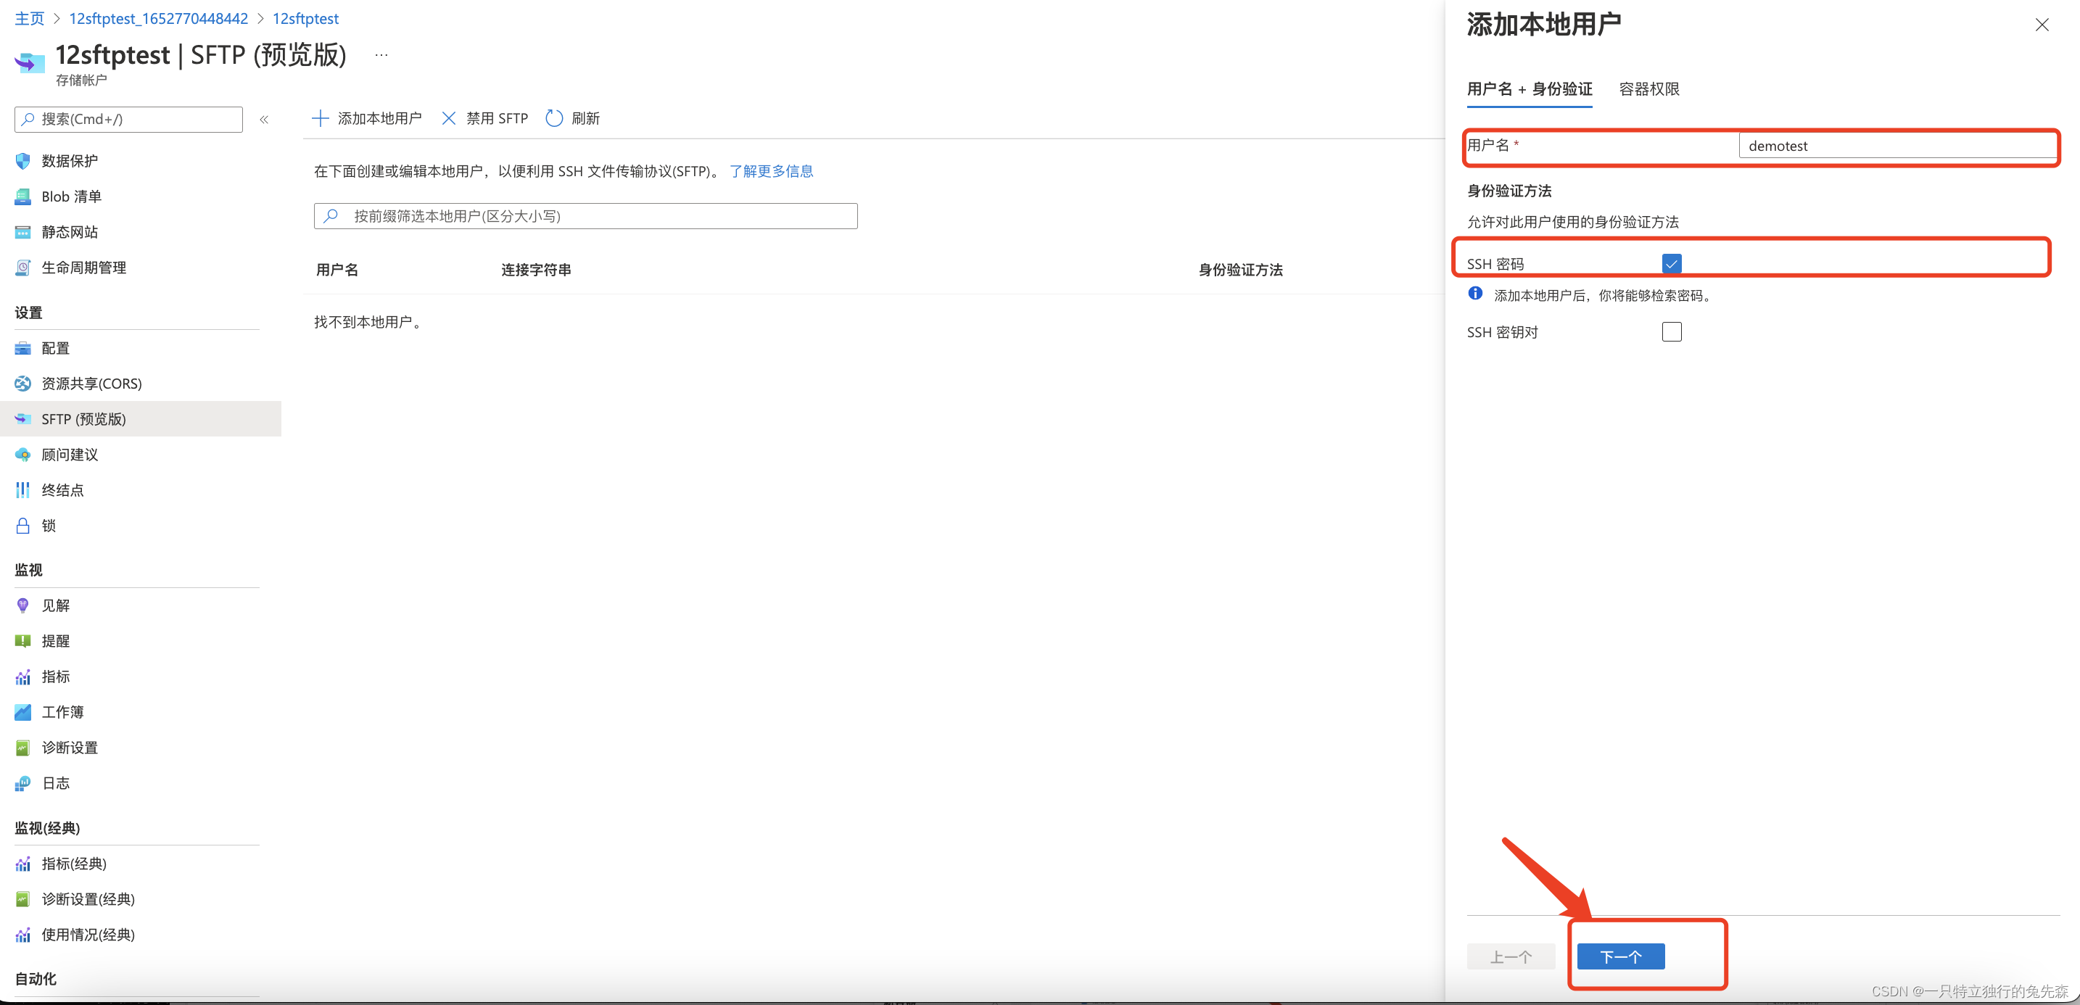Open the 12sftptest breadcrumb link

click(305, 19)
